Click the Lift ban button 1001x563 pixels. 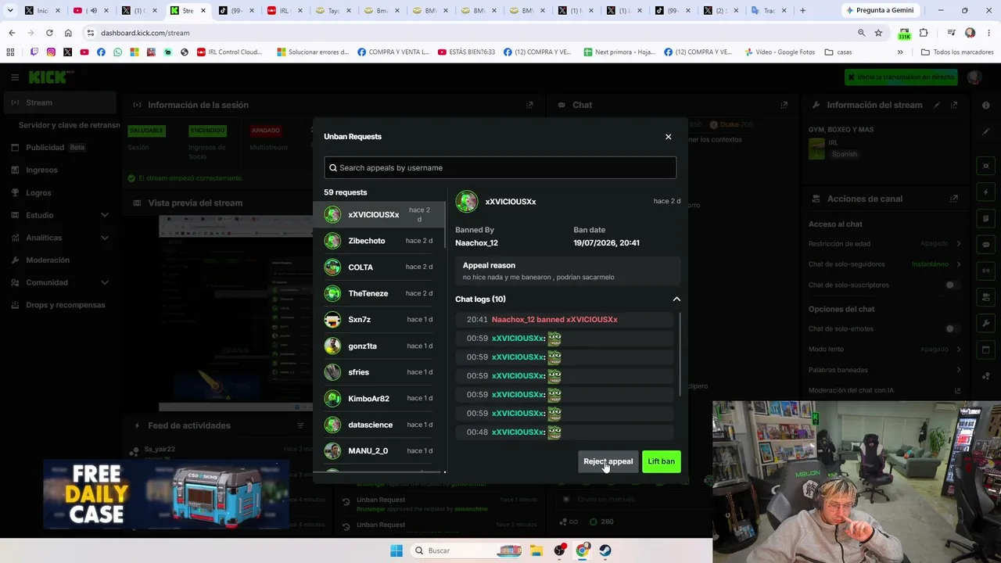pyautogui.click(x=661, y=461)
